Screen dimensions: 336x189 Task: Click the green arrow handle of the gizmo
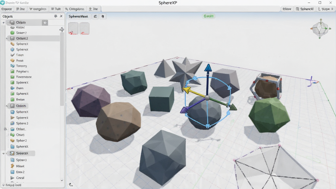pyautogui.click(x=233, y=107)
